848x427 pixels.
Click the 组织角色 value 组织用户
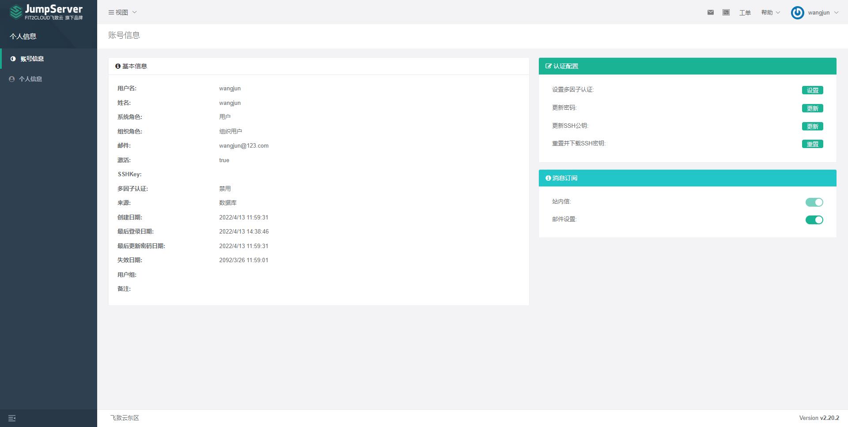[231, 131]
